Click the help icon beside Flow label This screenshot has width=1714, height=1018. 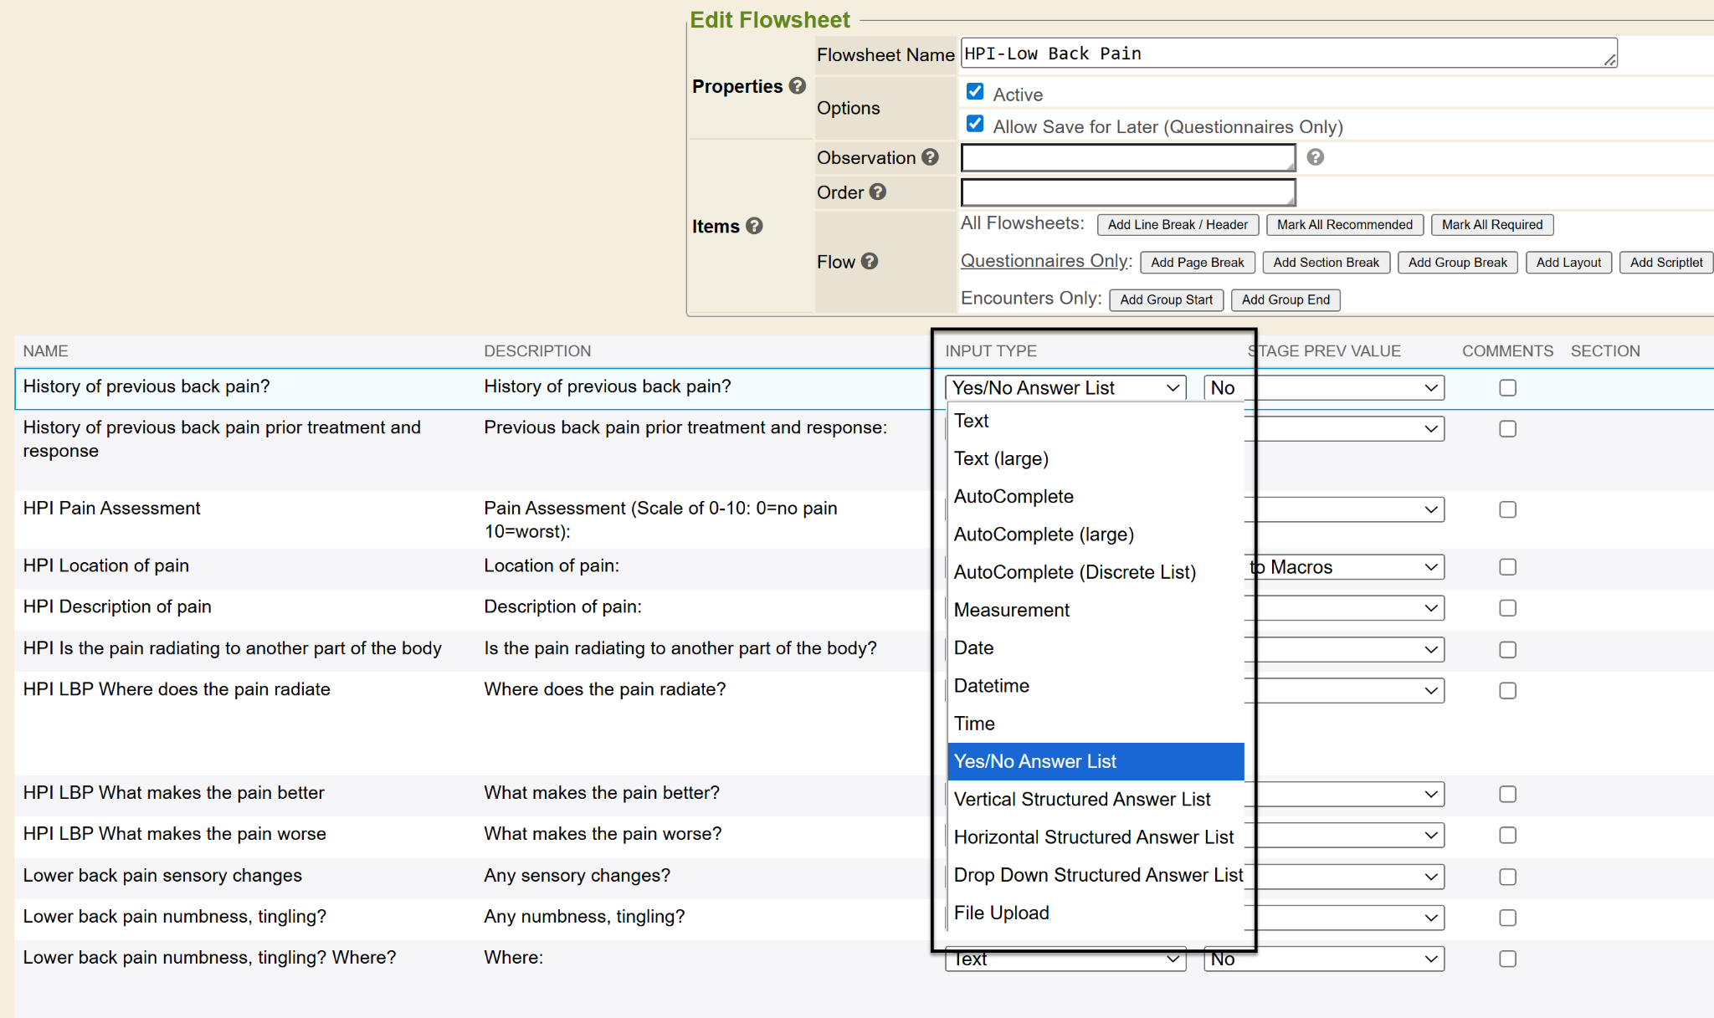870,262
